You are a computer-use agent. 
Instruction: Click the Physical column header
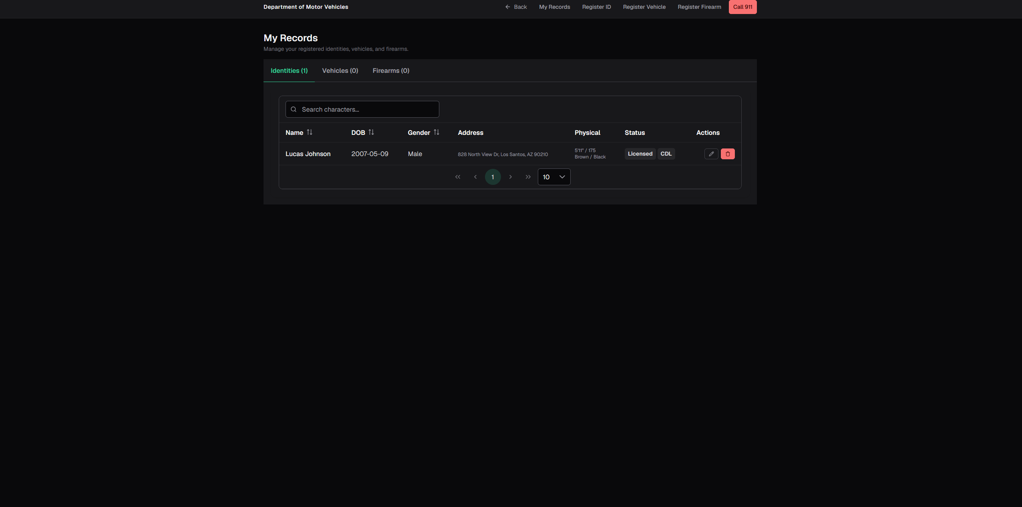pyautogui.click(x=587, y=132)
